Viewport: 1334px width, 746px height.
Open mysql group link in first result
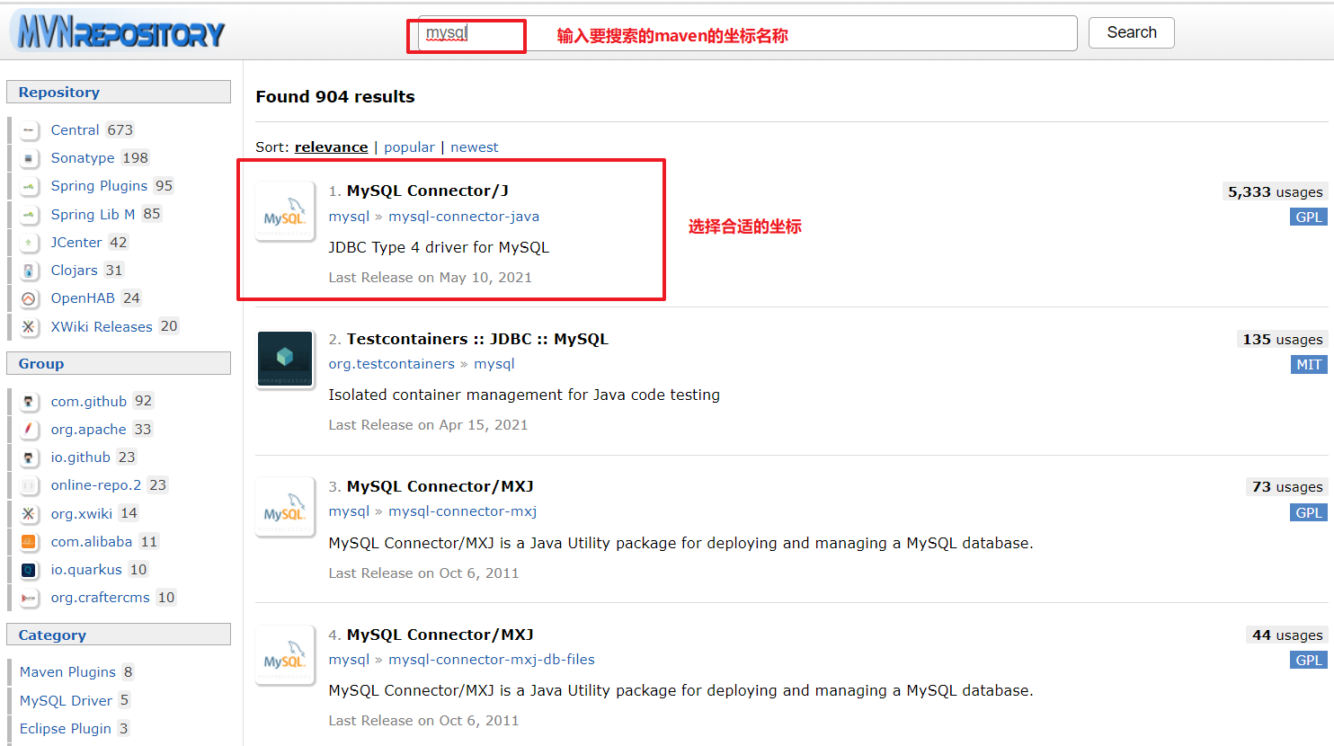(x=349, y=217)
